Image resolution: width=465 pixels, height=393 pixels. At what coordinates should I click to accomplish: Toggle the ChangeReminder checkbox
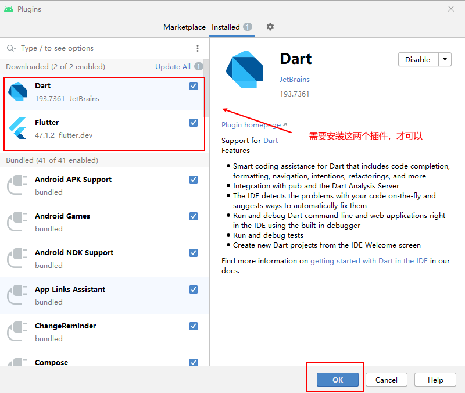point(194,326)
